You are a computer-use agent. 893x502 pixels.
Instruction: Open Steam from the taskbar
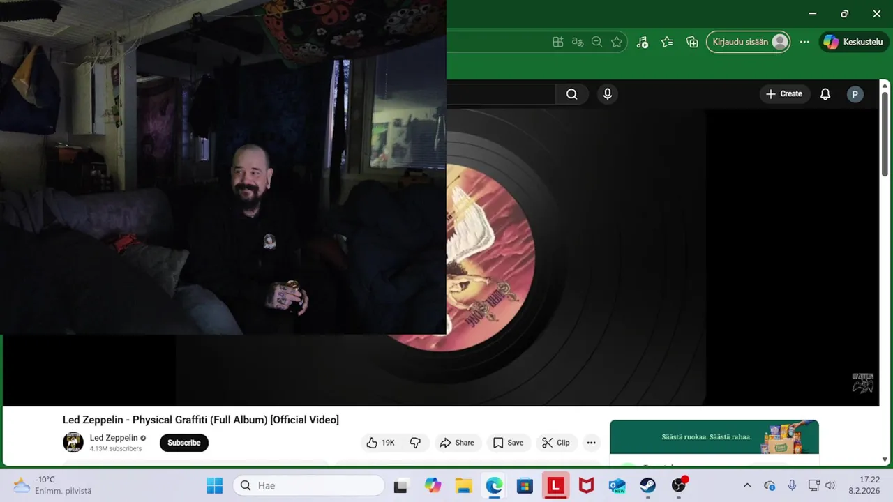pos(647,486)
